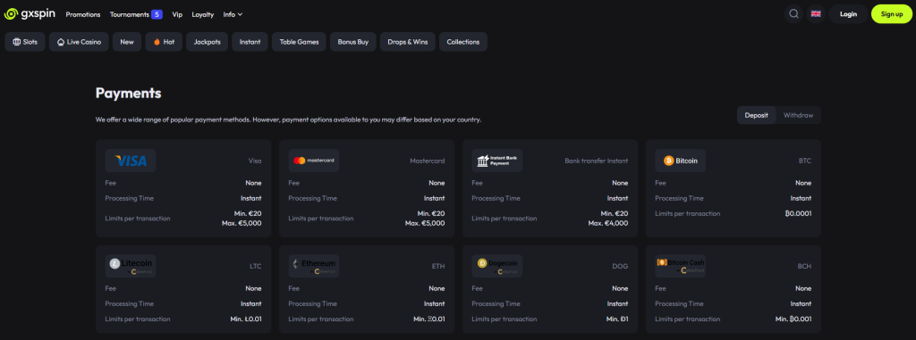The height and width of the screenshot is (340, 916).
Task: Open Promotions in the top menu
Action: [83, 14]
